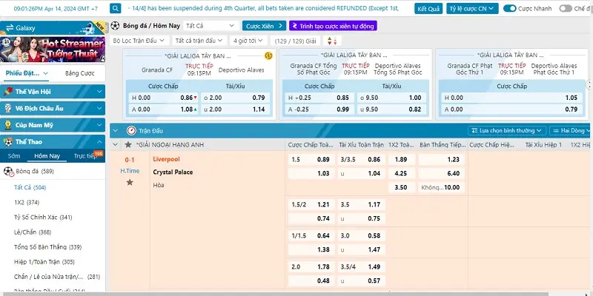Star the Liverpool vs Crystal Palace match

click(x=130, y=182)
